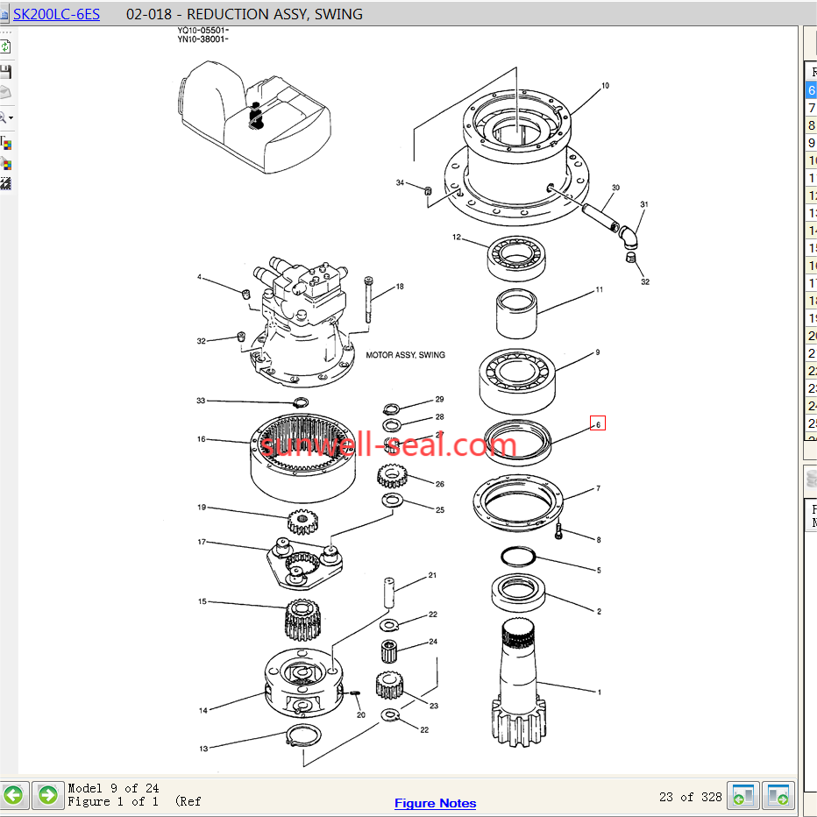Click the floppy disk save icon
This screenshot has width=817, height=817.
[5, 71]
